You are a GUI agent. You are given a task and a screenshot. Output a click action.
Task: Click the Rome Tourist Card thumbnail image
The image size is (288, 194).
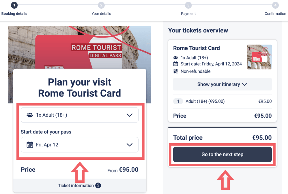click(x=259, y=57)
